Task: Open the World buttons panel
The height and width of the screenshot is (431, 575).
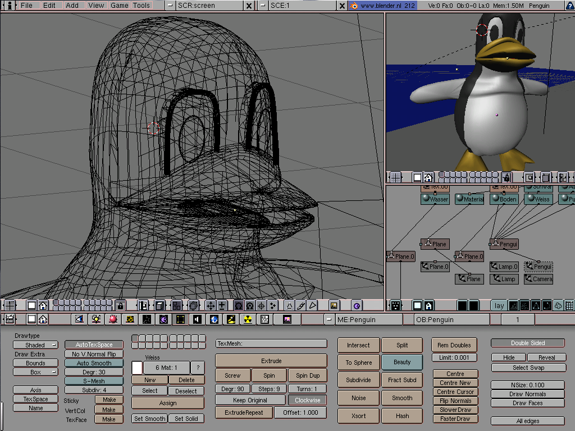Action: point(214,319)
